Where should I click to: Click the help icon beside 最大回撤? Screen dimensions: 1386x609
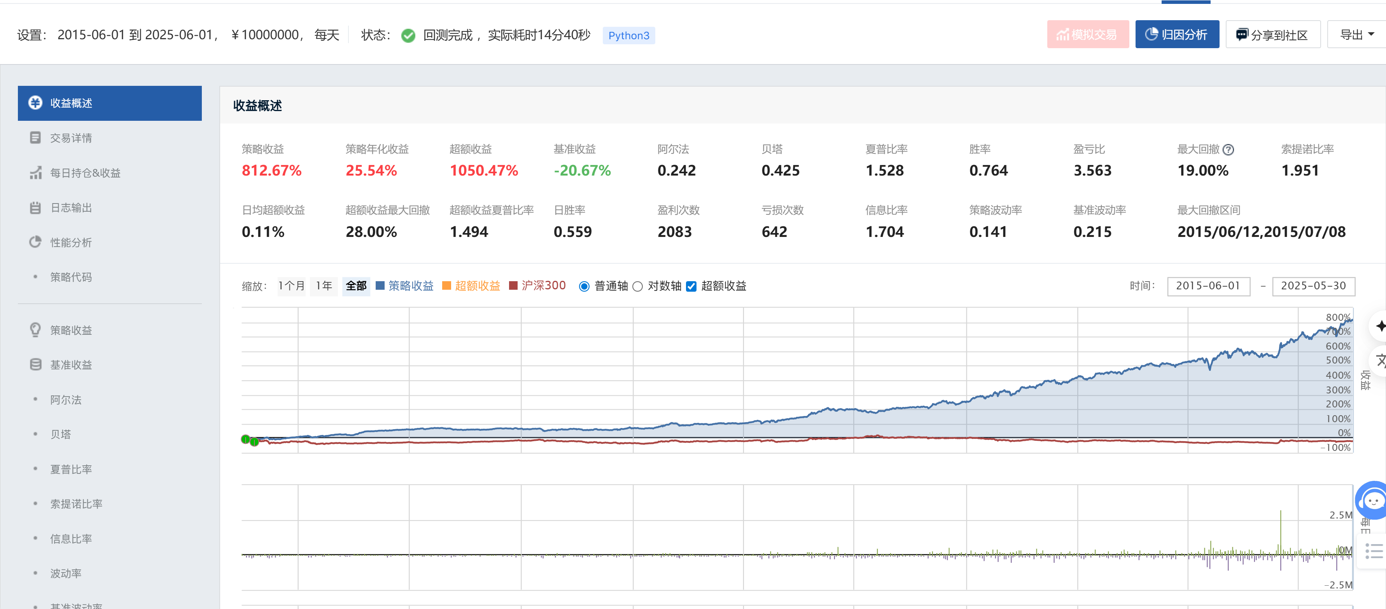point(1228,150)
